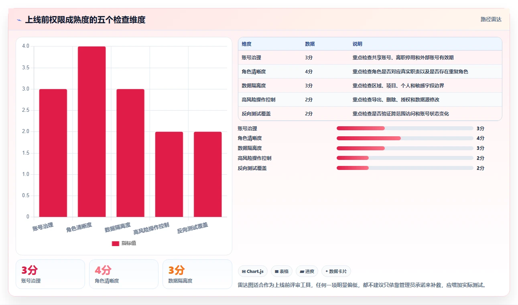Click the 高风险操作控制 progress bar
This screenshot has height=305, width=518.
coord(405,158)
